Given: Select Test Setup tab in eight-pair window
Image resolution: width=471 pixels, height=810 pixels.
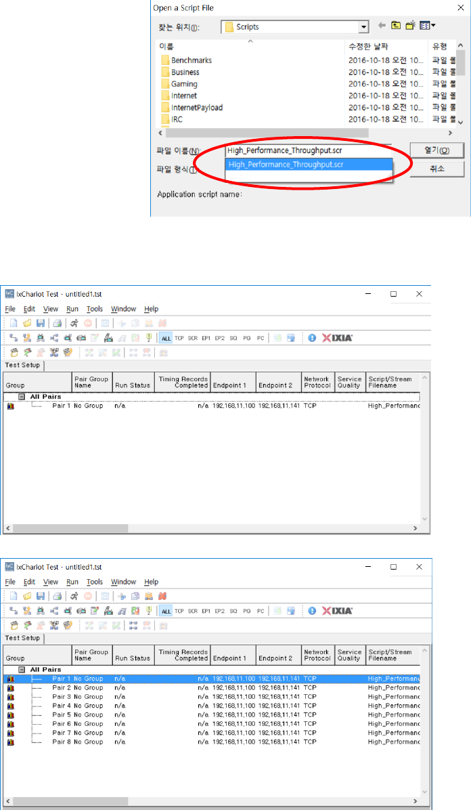Looking at the screenshot, I should coord(23,638).
